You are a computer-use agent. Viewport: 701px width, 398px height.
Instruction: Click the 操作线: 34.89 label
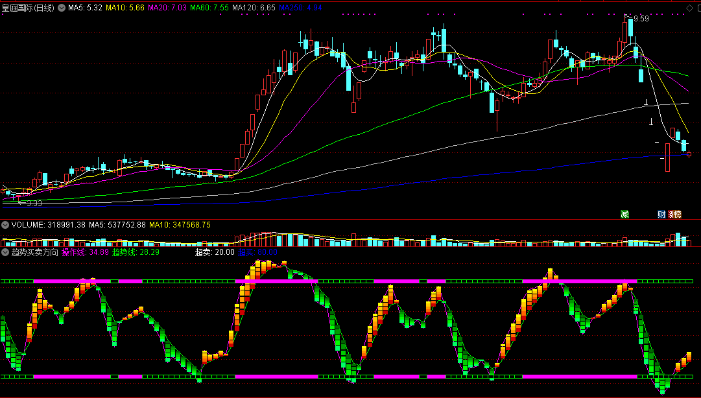[86, 252]
